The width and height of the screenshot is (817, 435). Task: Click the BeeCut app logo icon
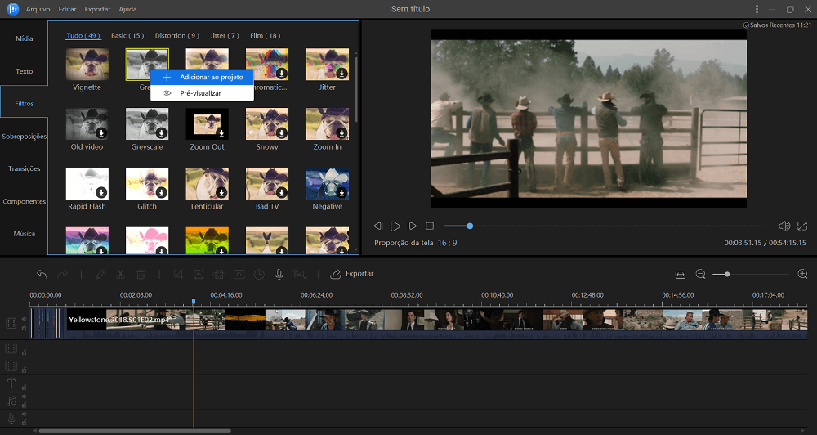tap(12, 9)
